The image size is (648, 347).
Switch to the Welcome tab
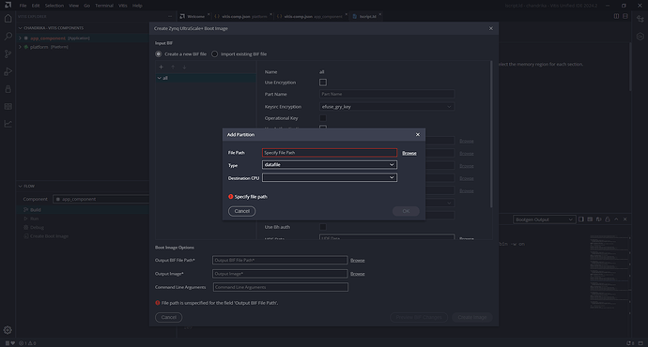(x=194, y=16)
